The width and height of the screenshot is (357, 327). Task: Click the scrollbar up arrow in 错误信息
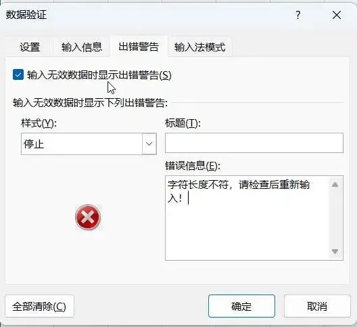335,185
